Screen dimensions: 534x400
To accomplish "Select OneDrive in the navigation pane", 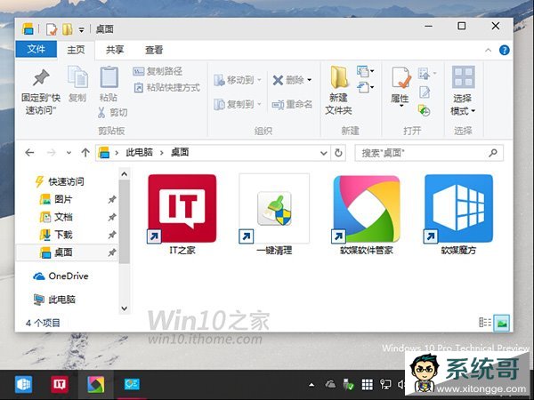I will [x=61, y=276].
